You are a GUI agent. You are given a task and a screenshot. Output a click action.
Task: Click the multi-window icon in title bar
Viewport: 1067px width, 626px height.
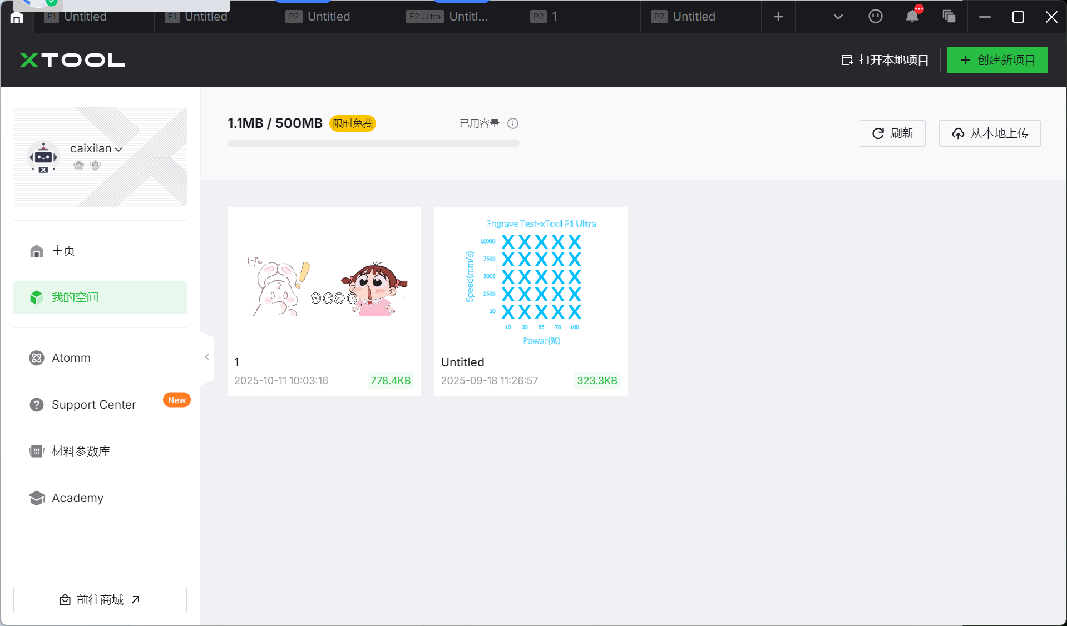(x=949, y=17)
